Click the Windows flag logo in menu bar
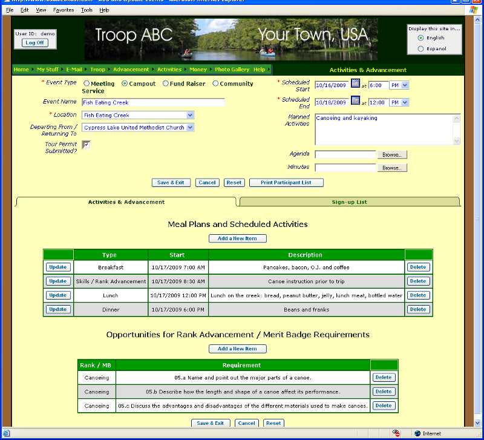The image size is (484, 440). pyautogui.click(x=473, y=10)
